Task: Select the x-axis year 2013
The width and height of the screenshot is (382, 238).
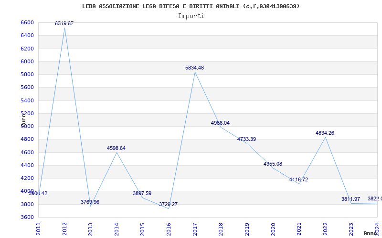Action: [x=90, y=229]
